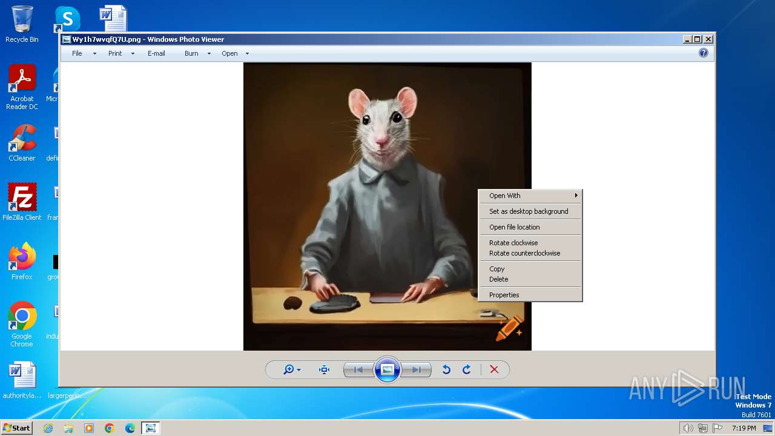
Task: Click the network tray icon
Action: 703,428
